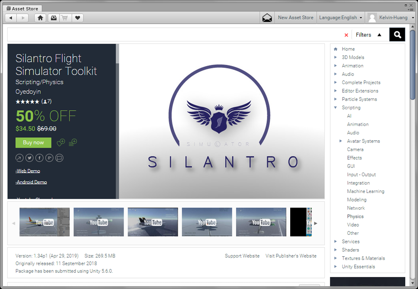Share on Facebook icon
Viewport: 418px width, 289px height.
coord(39,158)
